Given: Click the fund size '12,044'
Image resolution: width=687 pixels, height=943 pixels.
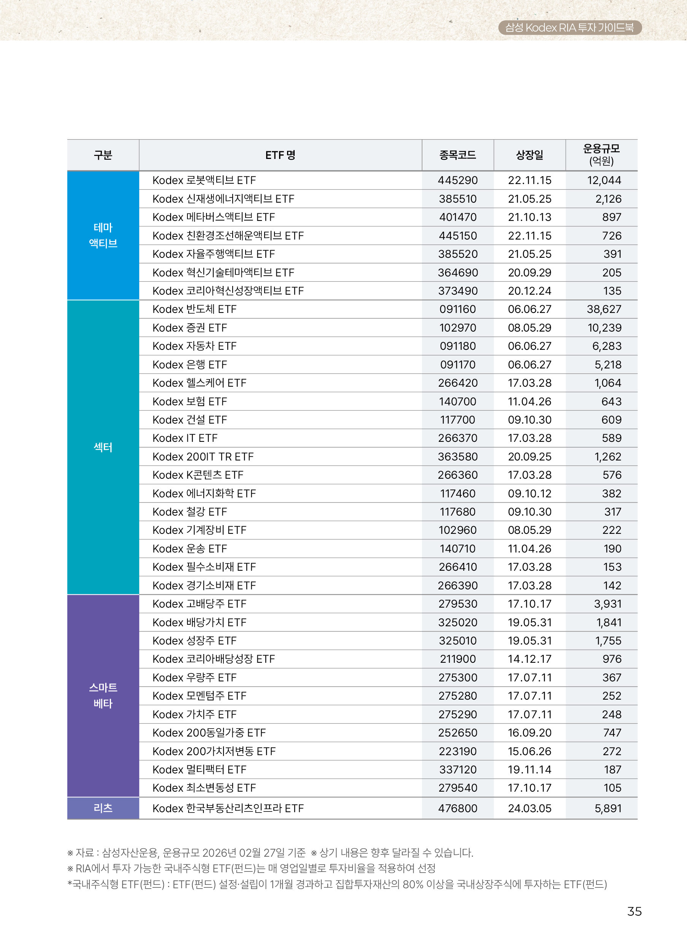Looking at the screenshot, I should click(x=604, y=181).
